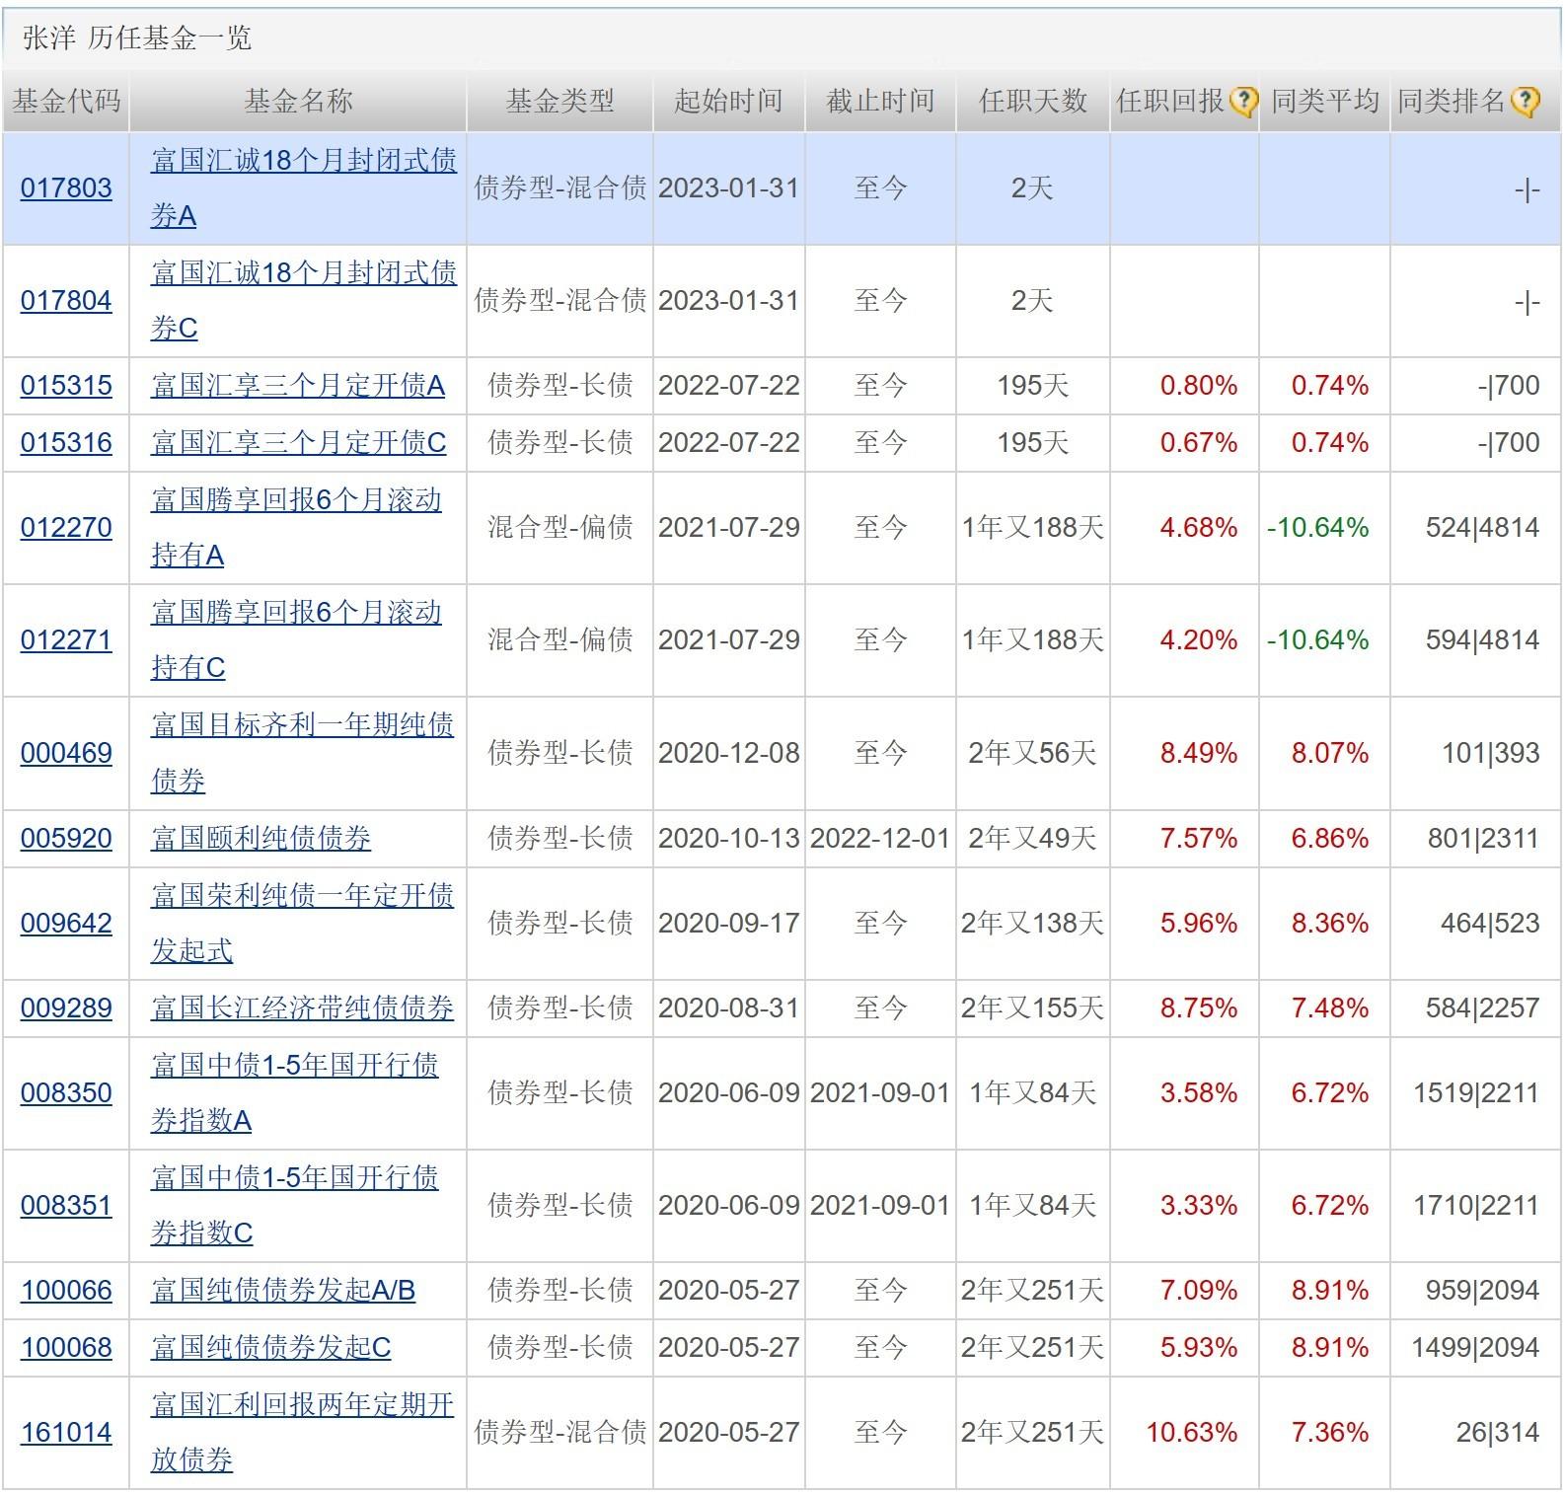1565x1494 pixels.
Task: Select the 2年又49天 tenure cell
Action: coord(1032,839)
